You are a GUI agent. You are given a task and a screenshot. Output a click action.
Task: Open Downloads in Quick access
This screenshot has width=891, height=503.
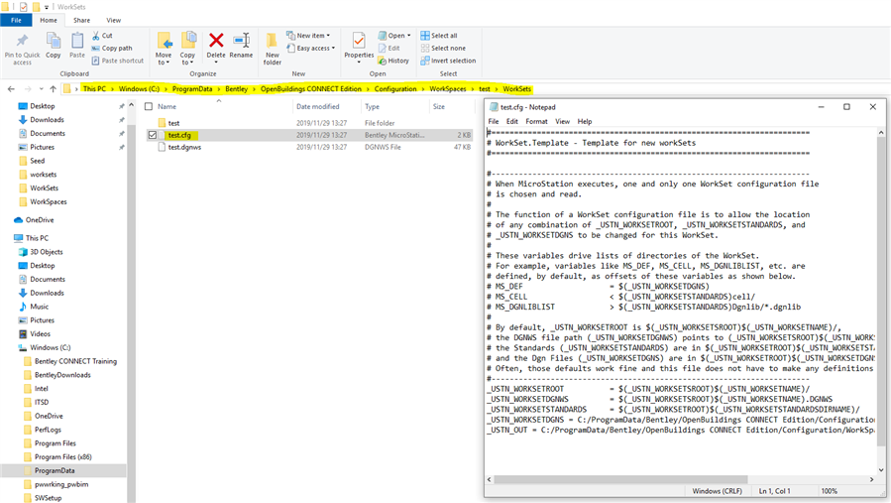click(x=47, y=119)
